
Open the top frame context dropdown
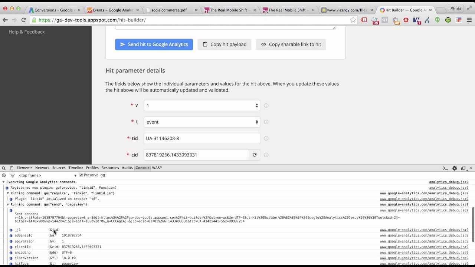(x=48, y=175)
